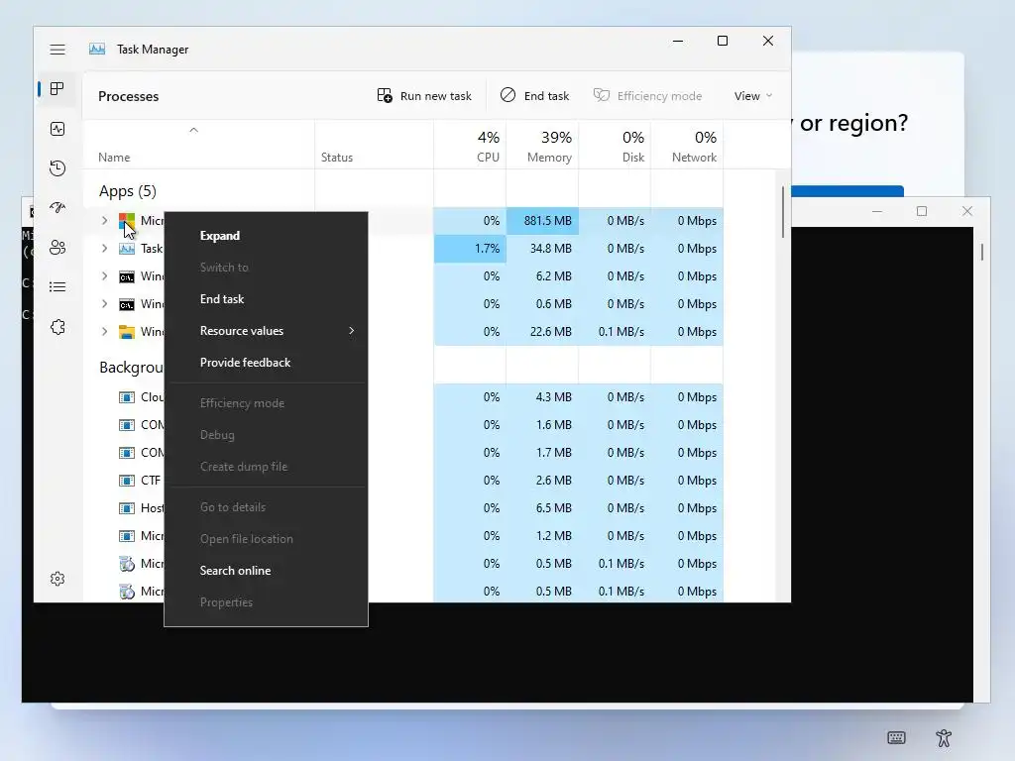Click the greyed Efficiency mode toolbar button
Image resolution: width=1015 pixels, height=761 pixels.
(x=647, y=96)
